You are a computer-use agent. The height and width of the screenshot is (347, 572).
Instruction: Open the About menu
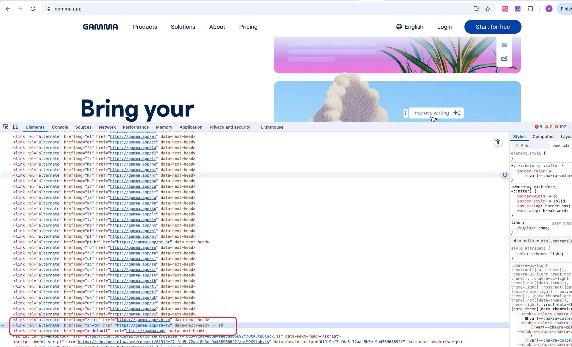pos(217,27)
